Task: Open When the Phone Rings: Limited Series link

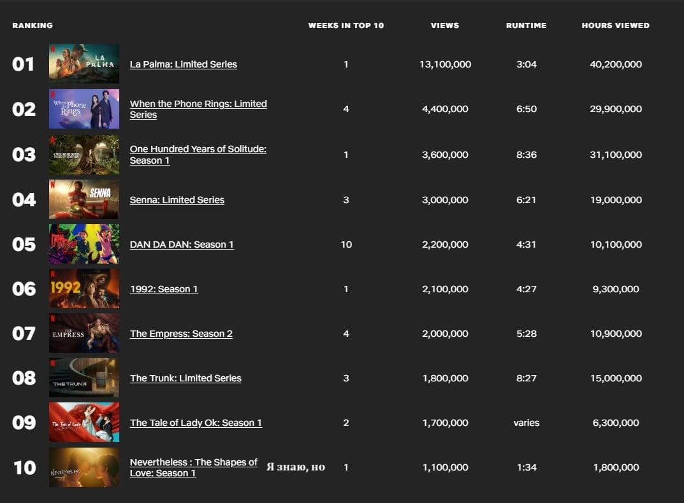Action: tap(198, 109)
